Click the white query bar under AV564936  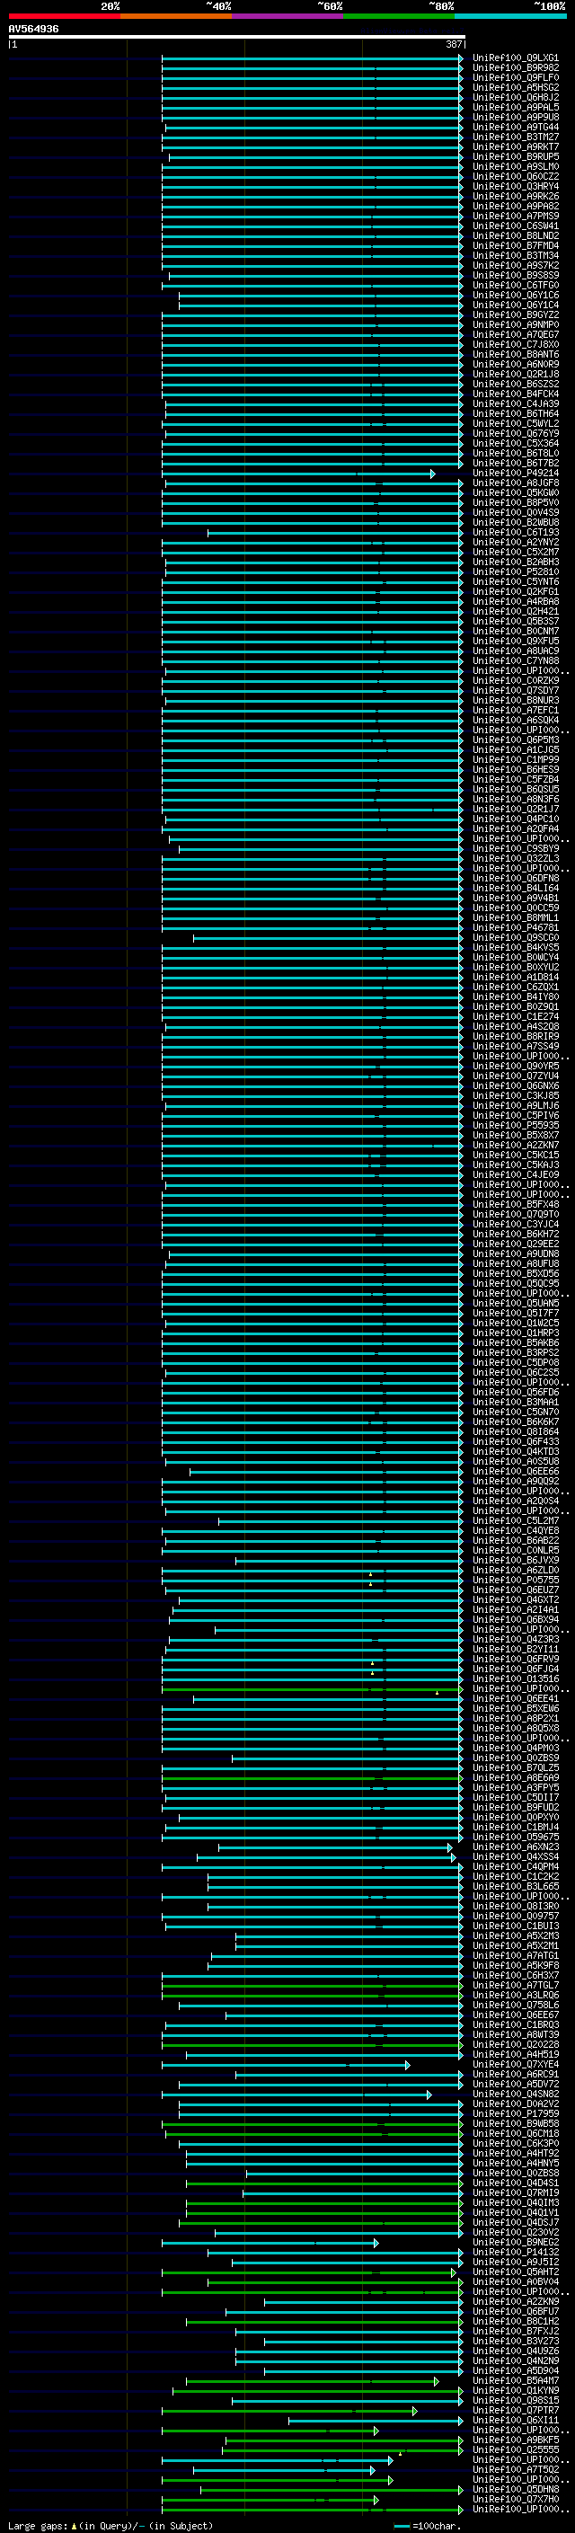[x=236, y=36]
